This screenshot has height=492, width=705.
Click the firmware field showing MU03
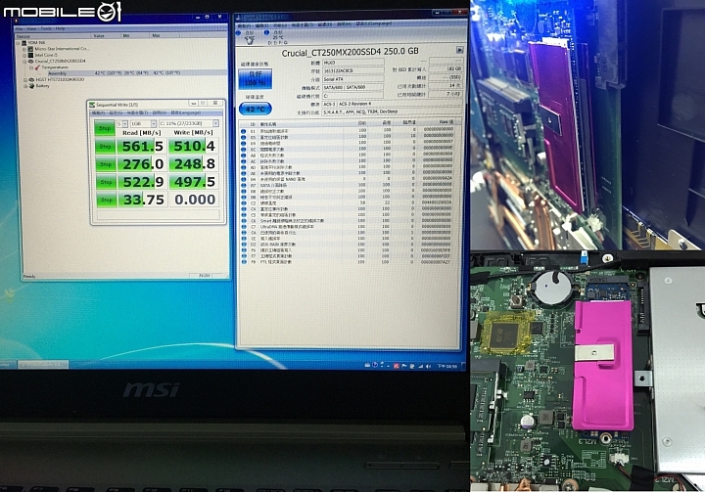pyautogui.click(x=352, y=63)
